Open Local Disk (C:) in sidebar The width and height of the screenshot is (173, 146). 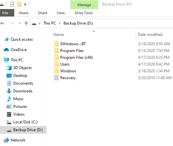[25, 122]
